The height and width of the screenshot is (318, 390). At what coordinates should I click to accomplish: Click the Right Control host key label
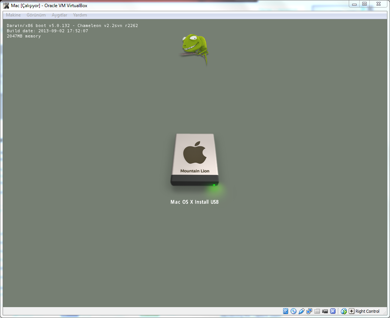point(367,311)
